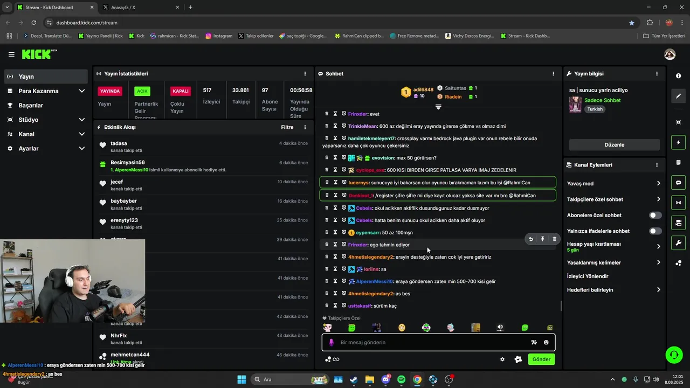
Task: Open chat settings gear icon
Action: coord(502,359)
